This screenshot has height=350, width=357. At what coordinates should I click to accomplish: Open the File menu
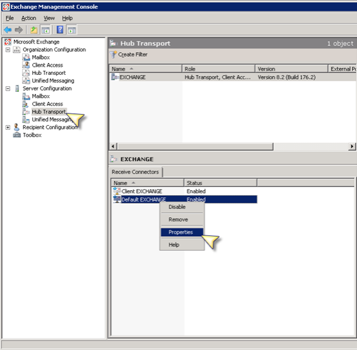9,18
